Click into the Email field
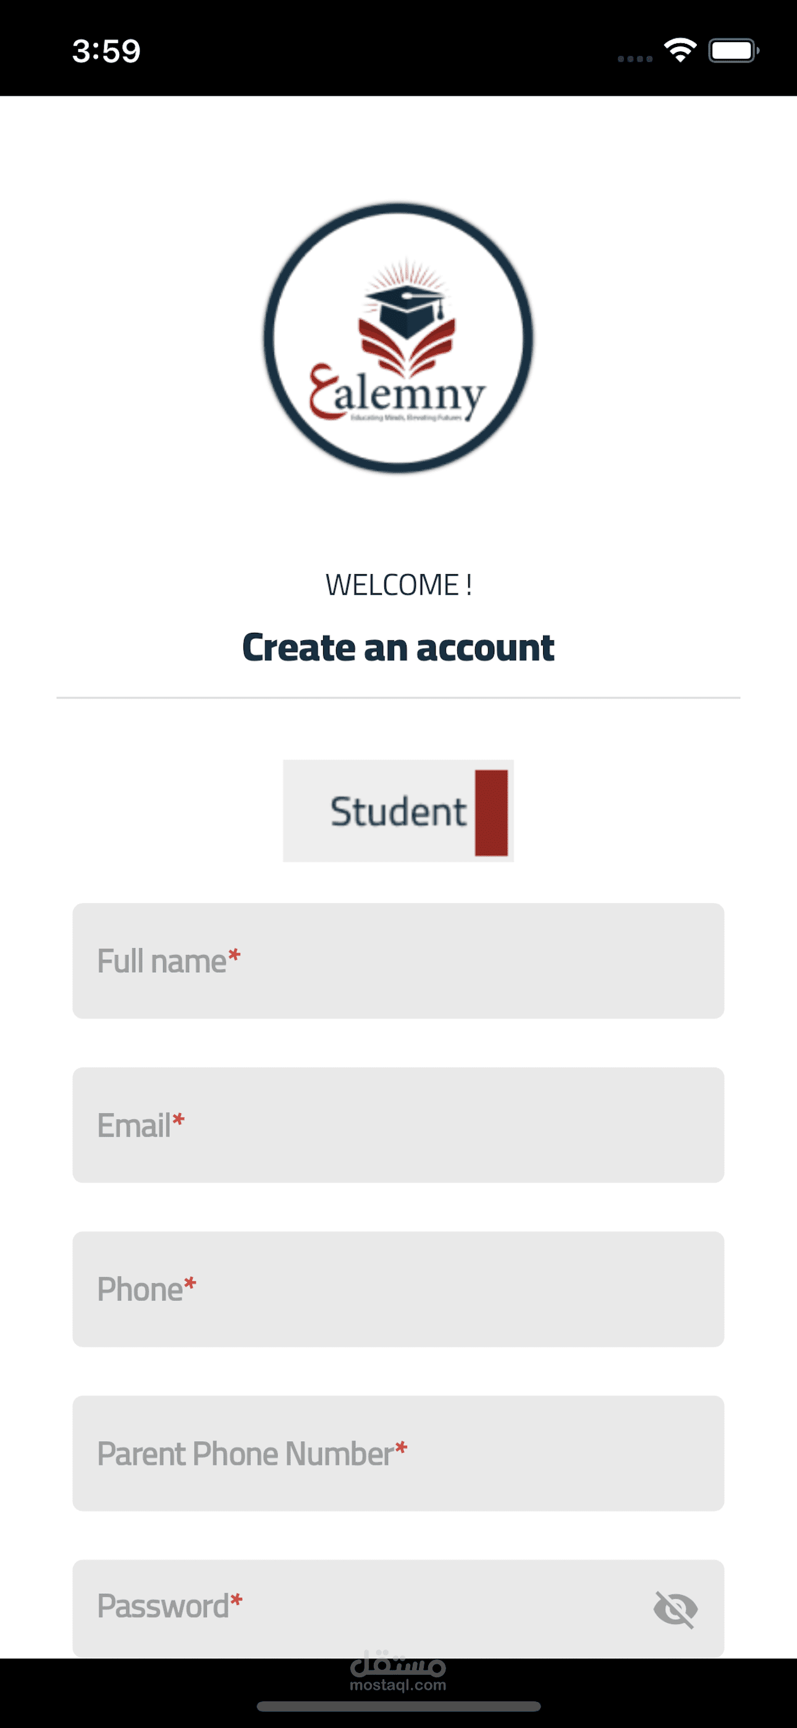This screenshot has width=797, height=1728. tap(398, 1125)
